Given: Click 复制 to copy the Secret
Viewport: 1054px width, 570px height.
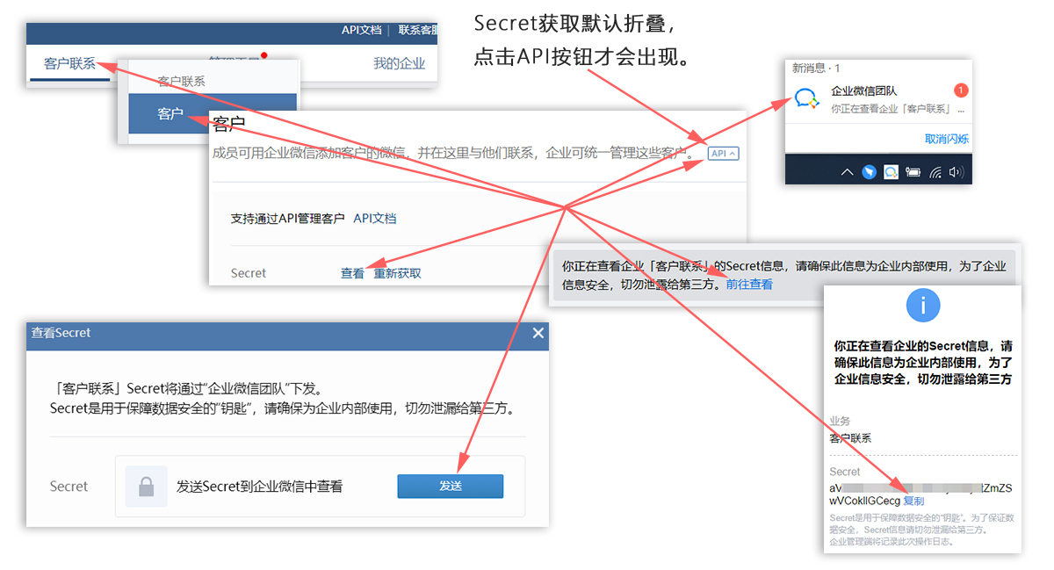Looking at the screenshot, I should 913,501.
